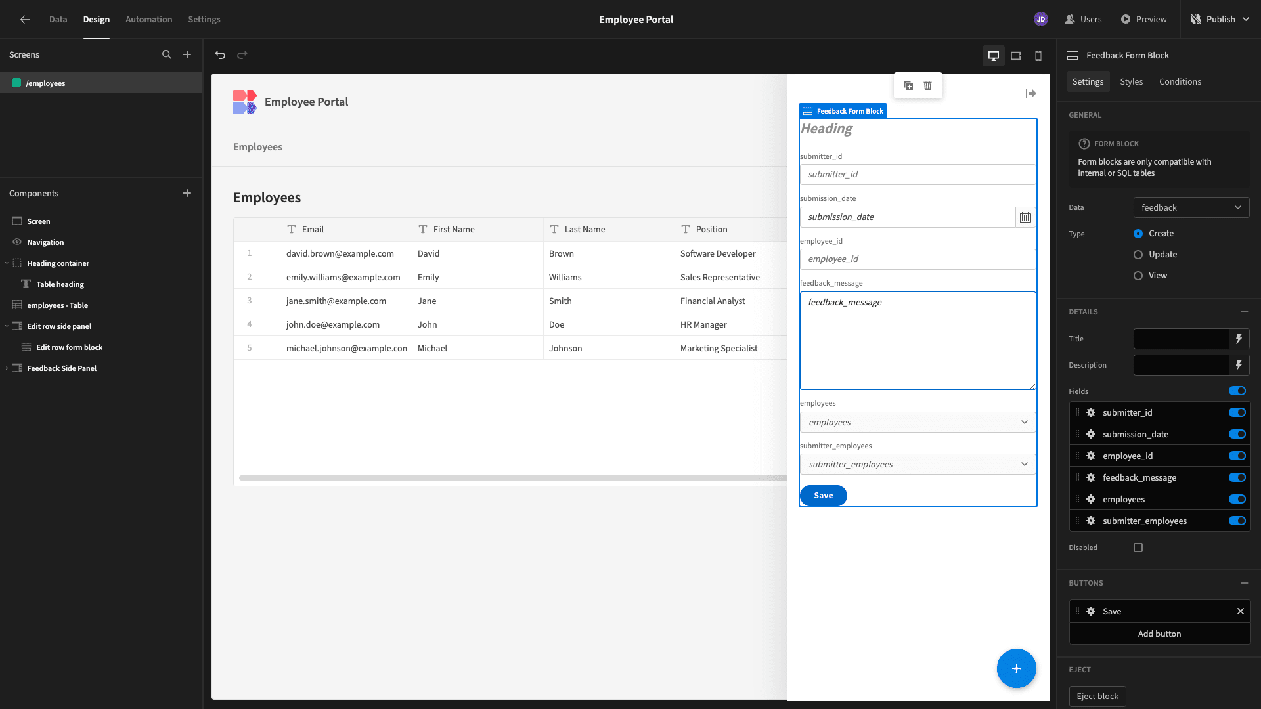Switch to the Conditions tab
The height and width of the screenshot is (709, 1261).
tap(1180, 81)
